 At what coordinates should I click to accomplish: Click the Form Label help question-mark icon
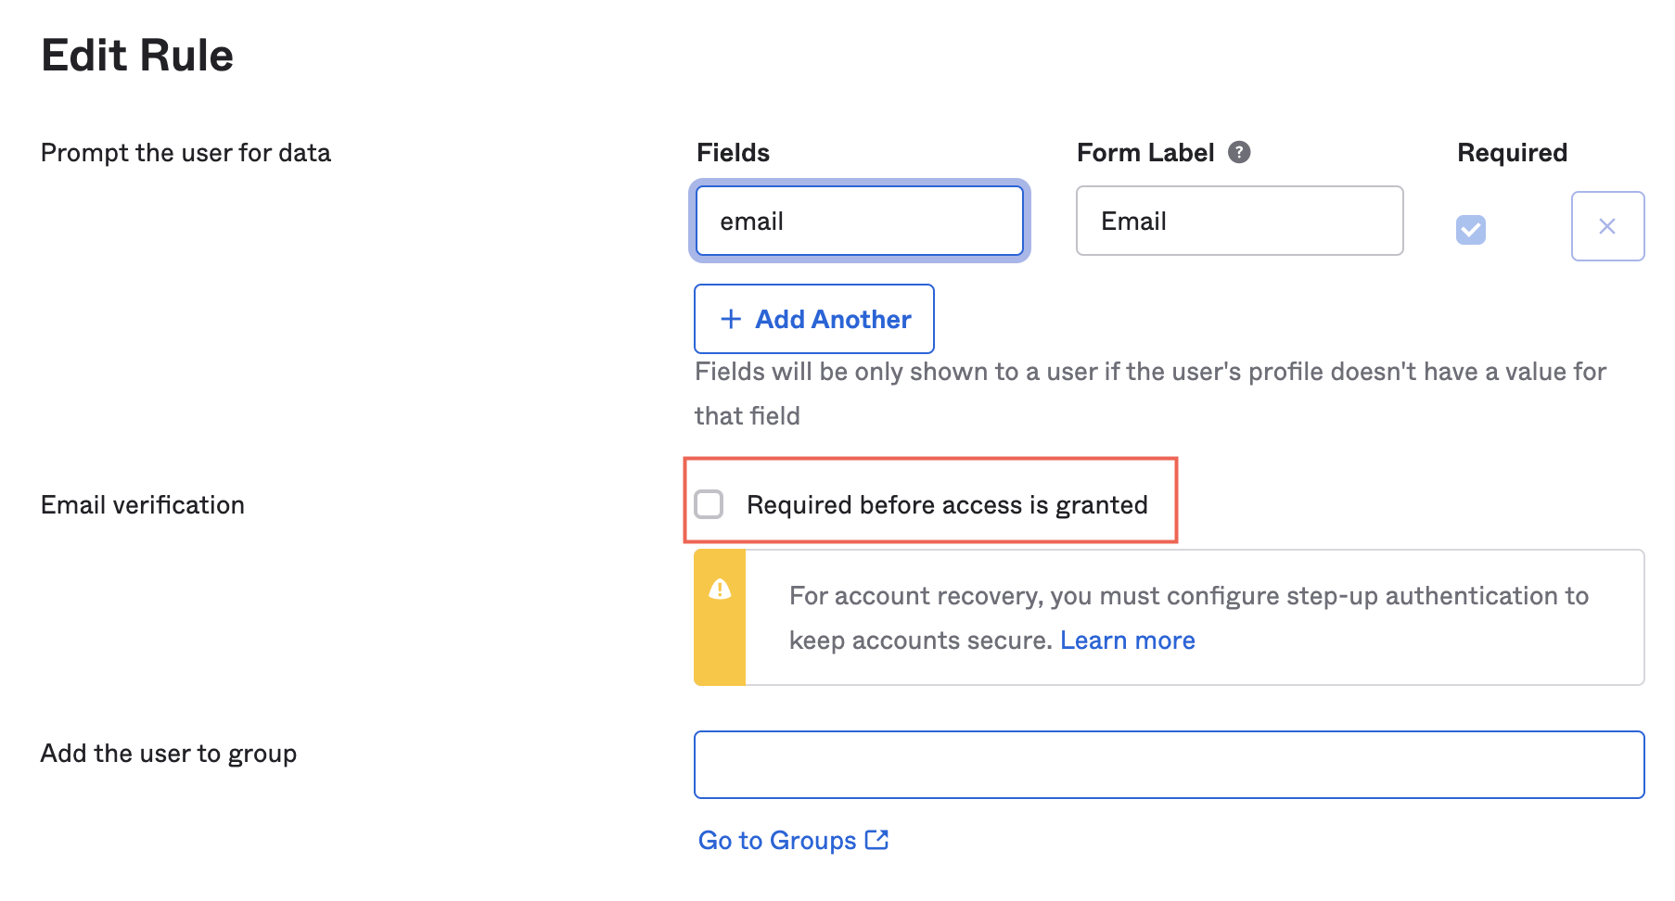pos(1239,152)
